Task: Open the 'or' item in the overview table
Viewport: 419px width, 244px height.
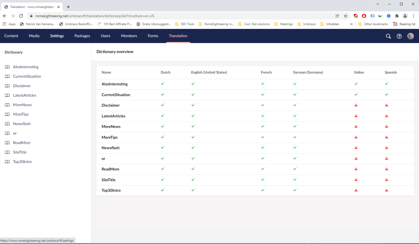Action: pyautogui.click(x=103, y=159)
